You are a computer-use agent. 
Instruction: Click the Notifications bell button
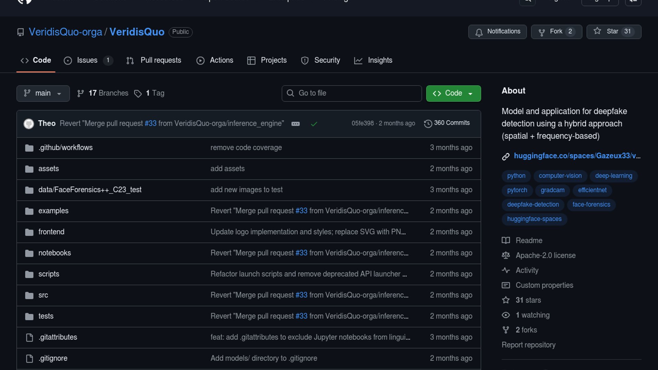point(497,32)
